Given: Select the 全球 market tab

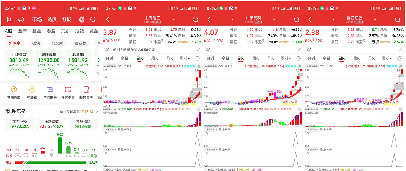Looking at the screenshot, I should coord(22,31).
